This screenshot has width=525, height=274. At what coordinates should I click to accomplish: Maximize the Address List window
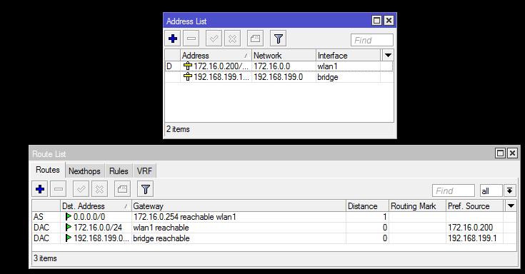coord(376,21)
